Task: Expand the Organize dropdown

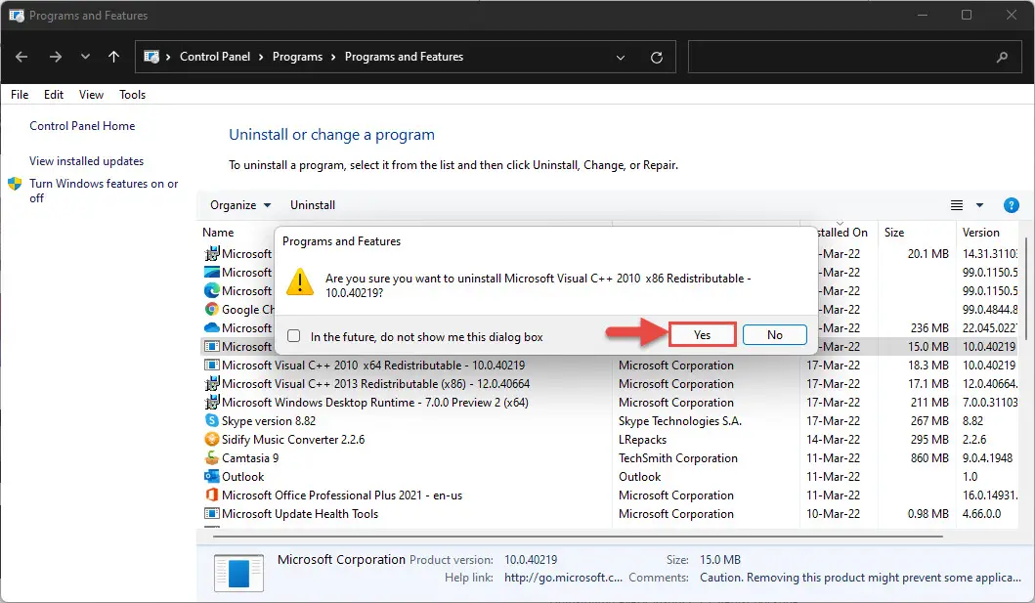Action: (x=240, y=205)
